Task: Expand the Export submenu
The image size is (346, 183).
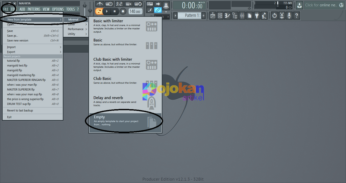Action: 33,52
